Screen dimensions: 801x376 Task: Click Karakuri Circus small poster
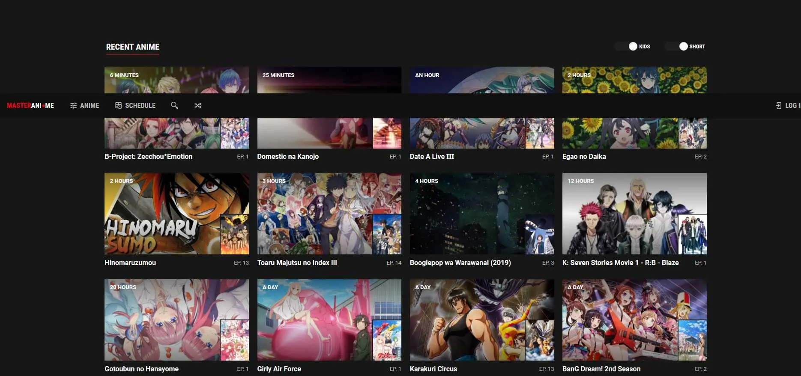point(540,340)
